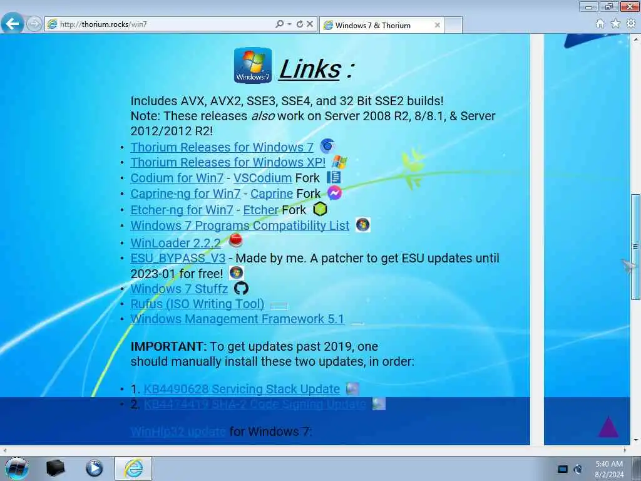This screenshot has width=641, height=481.
Task: Open KB4490628 Servicing Stack Update link
Action: point(242,389)
